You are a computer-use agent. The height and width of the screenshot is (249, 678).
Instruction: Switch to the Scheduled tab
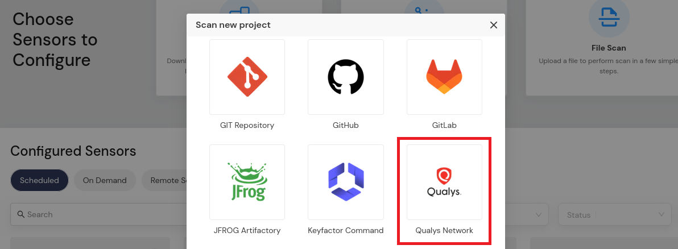pos(39,180)
